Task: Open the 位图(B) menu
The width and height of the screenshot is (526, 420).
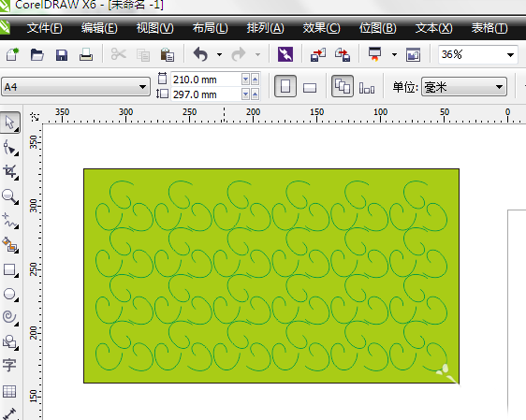Action: tap(378, 28)
